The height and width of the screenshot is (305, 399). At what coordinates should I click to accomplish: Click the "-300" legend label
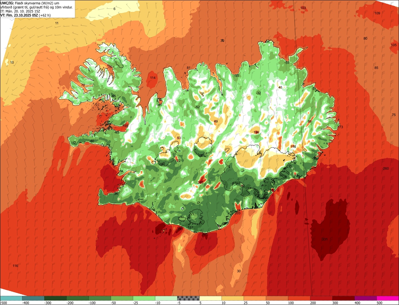pyautogui.click(x=47, y=303)
